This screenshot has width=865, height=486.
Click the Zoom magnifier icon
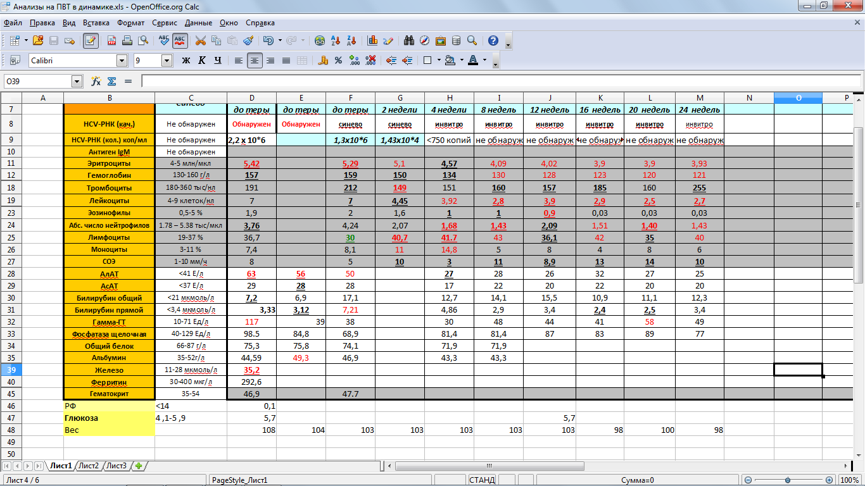pyautogui.click(x=472, y=40)
